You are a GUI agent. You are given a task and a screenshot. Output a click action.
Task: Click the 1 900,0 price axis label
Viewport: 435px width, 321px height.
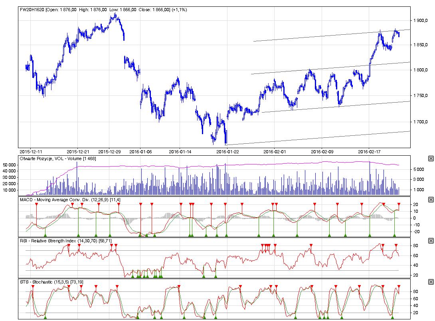point(421,20)
